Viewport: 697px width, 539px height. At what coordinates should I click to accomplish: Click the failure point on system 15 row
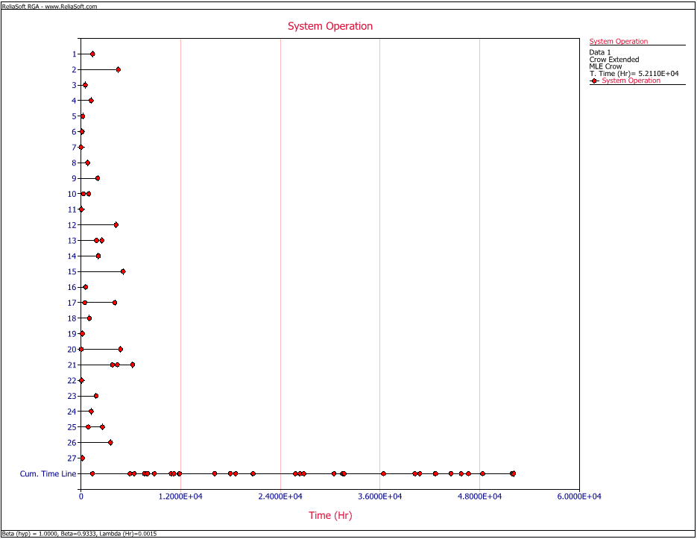click(123, 271)
